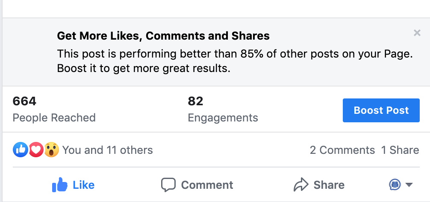Open the 2 Comments link
The image size is (430, 202).
[342, 150]
